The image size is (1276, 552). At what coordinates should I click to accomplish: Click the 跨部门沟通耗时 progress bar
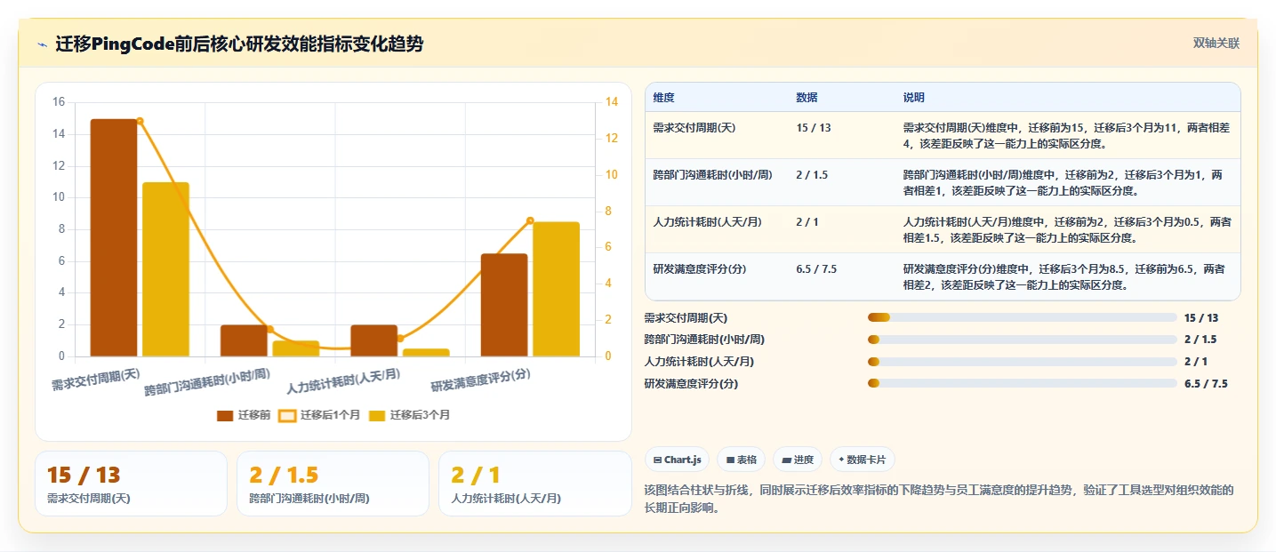pos(1023,340)
